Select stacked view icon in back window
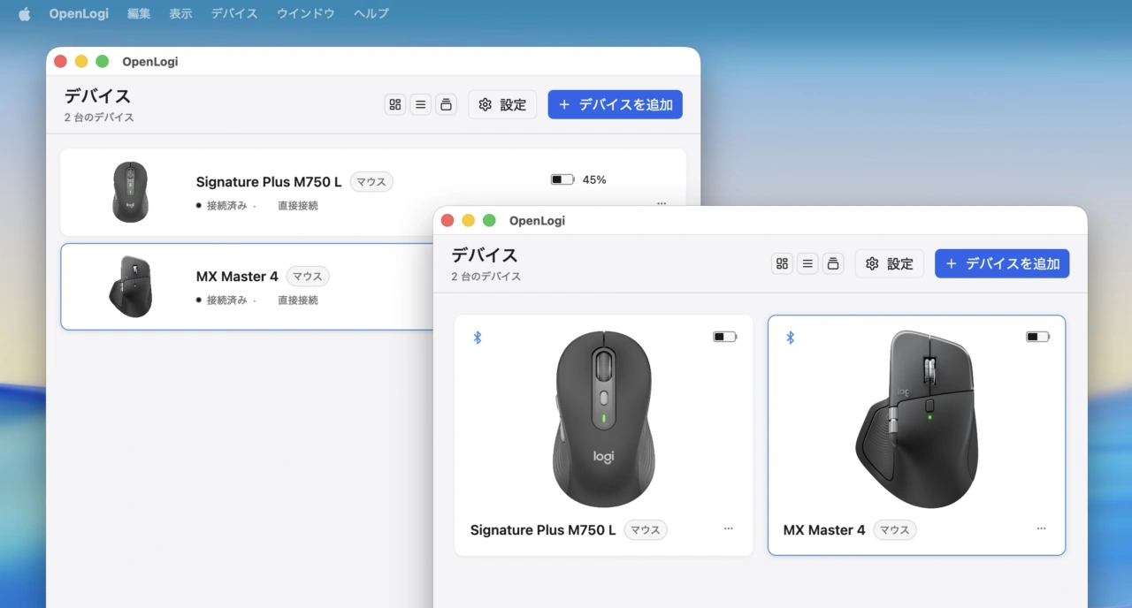Screen dimensions: 1132x608 pyautogui.click(x=446, y=104)
